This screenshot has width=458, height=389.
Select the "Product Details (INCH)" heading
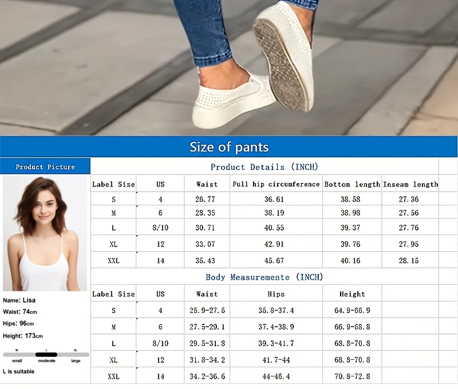coord(264,167)
